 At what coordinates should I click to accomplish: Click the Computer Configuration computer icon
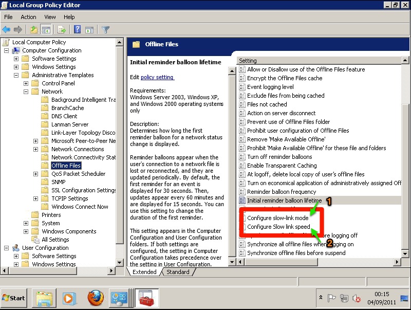16,50
